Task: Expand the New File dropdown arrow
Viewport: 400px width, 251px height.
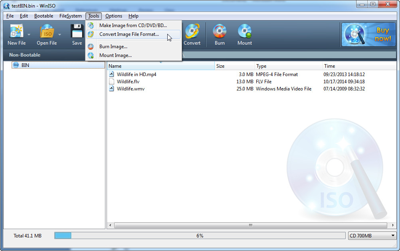Action: pyautogui.click(x=29, y=34)
